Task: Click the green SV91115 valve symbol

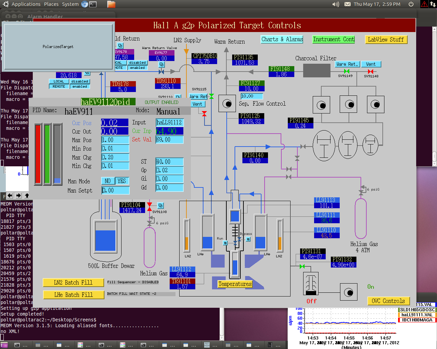Action: pos(211,96)
